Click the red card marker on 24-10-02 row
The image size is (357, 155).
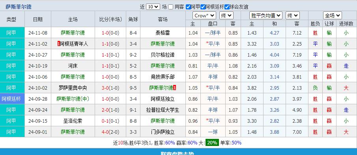pyautogui.click(x=175, y=88)
